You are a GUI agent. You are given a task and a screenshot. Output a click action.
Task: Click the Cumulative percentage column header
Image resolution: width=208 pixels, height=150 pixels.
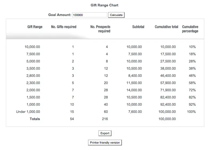(x=190, y=29)
